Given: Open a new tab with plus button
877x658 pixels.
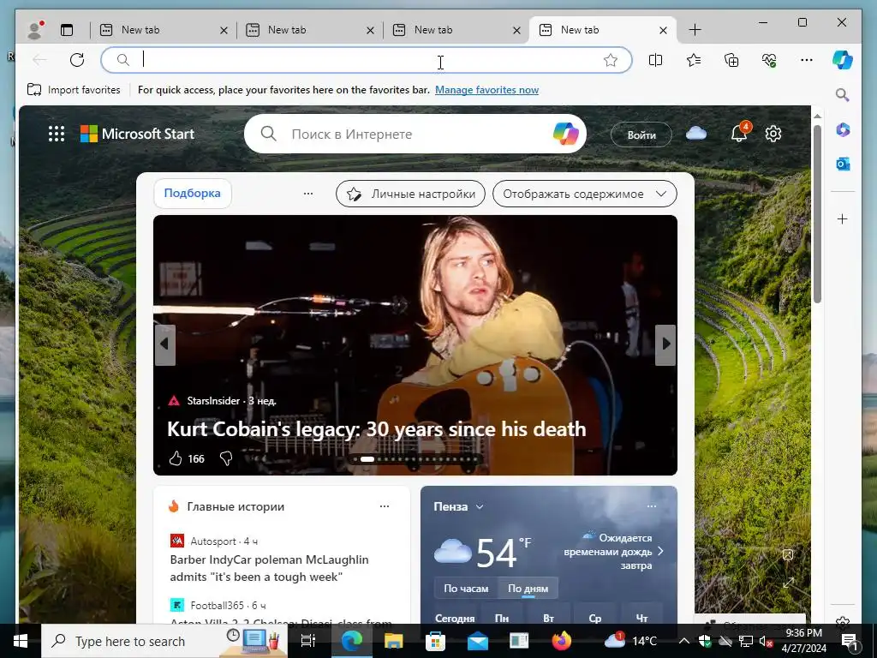Looking at the screenshot, I should click(695, 30).
